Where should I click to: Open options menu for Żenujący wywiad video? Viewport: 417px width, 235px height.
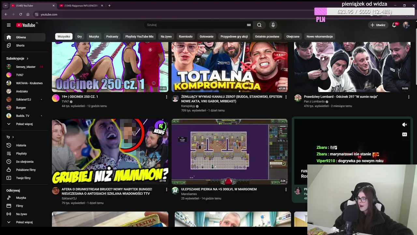286,97
